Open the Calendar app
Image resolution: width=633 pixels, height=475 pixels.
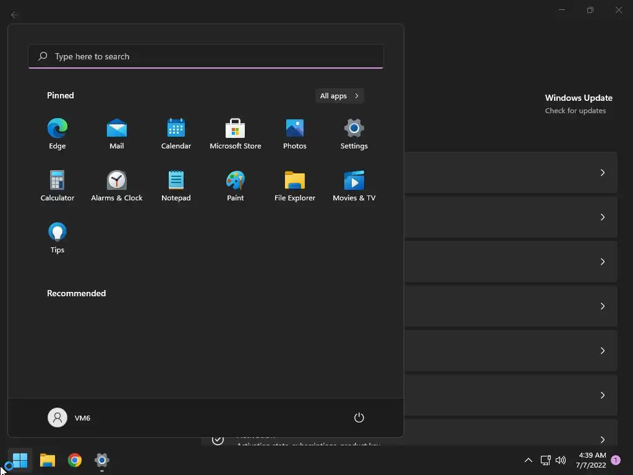[176, 134]
